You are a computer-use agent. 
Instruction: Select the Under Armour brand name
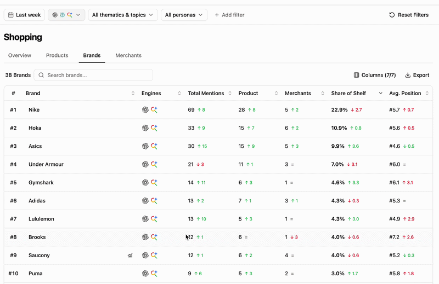tap(46, 164)
